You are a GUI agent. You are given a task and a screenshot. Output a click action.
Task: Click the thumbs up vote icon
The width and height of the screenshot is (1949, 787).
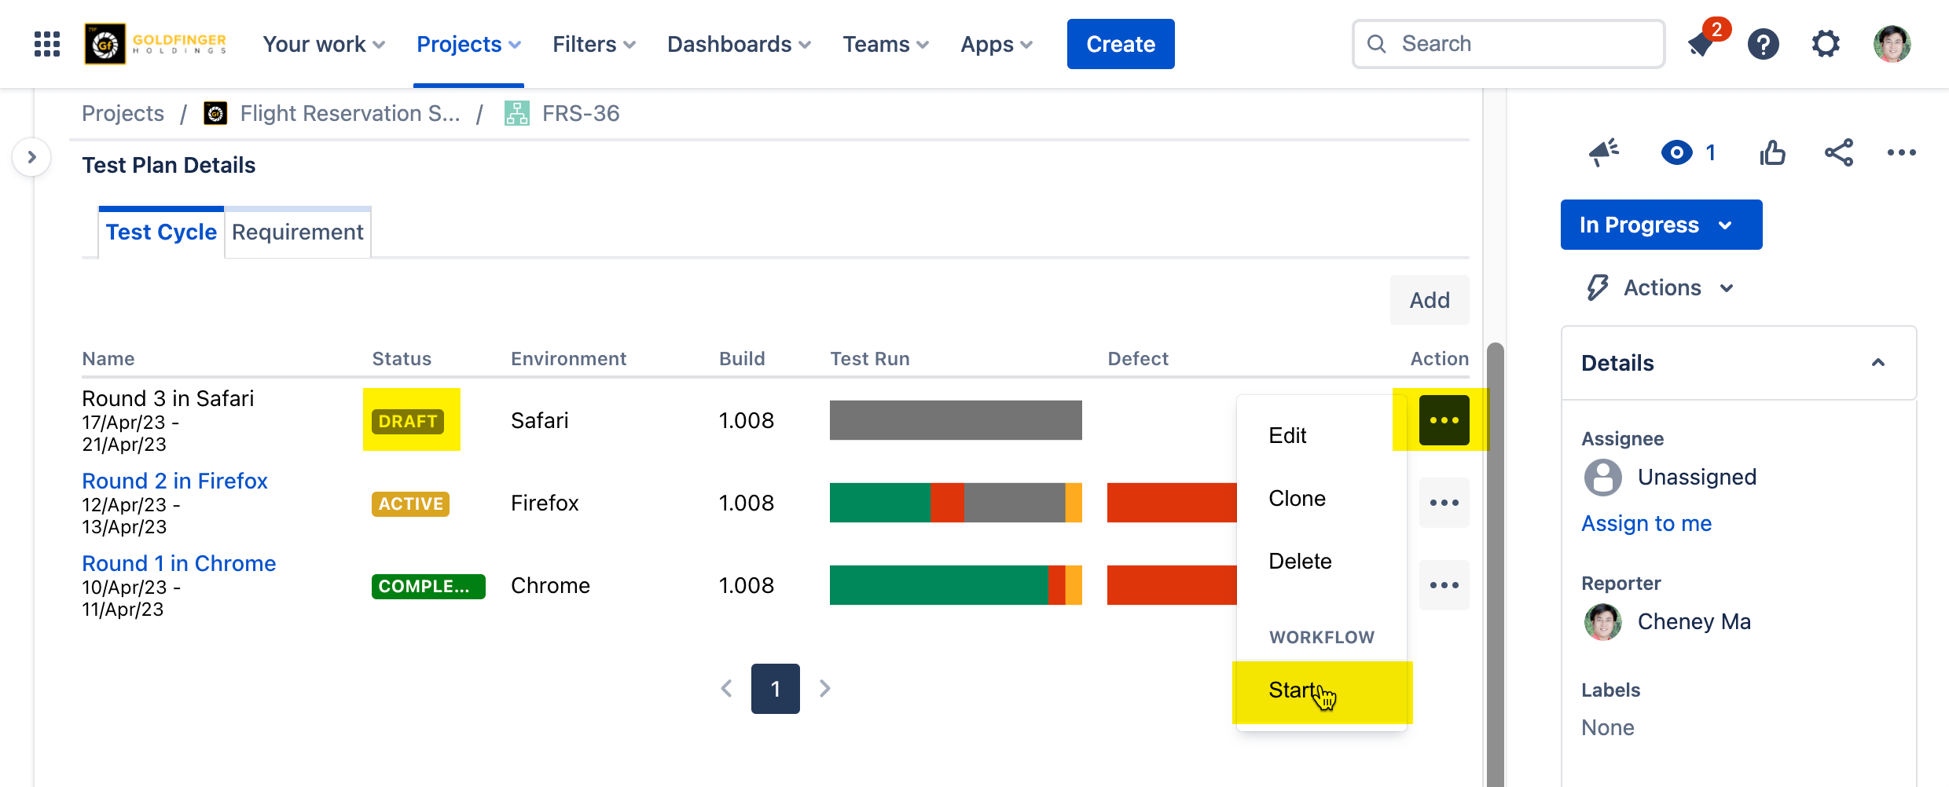tap(1772, 152)
